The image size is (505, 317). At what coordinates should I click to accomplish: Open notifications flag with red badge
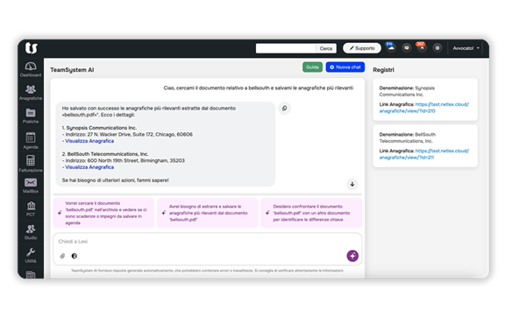[x=421, y=47]
